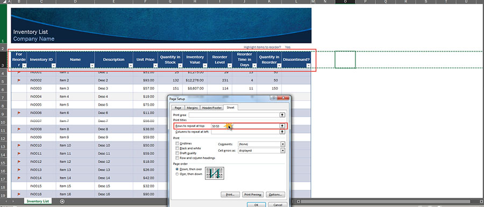
Task: Click reorder flag icon in row IN0002
Action: pyautogui.click(x=19, y=80)
